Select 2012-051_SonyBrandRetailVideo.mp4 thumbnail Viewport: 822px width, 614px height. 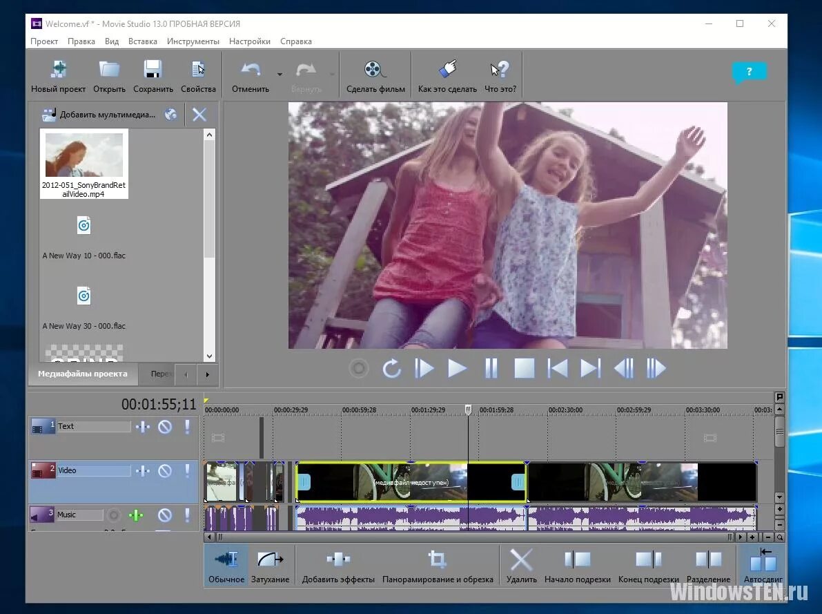84,164
